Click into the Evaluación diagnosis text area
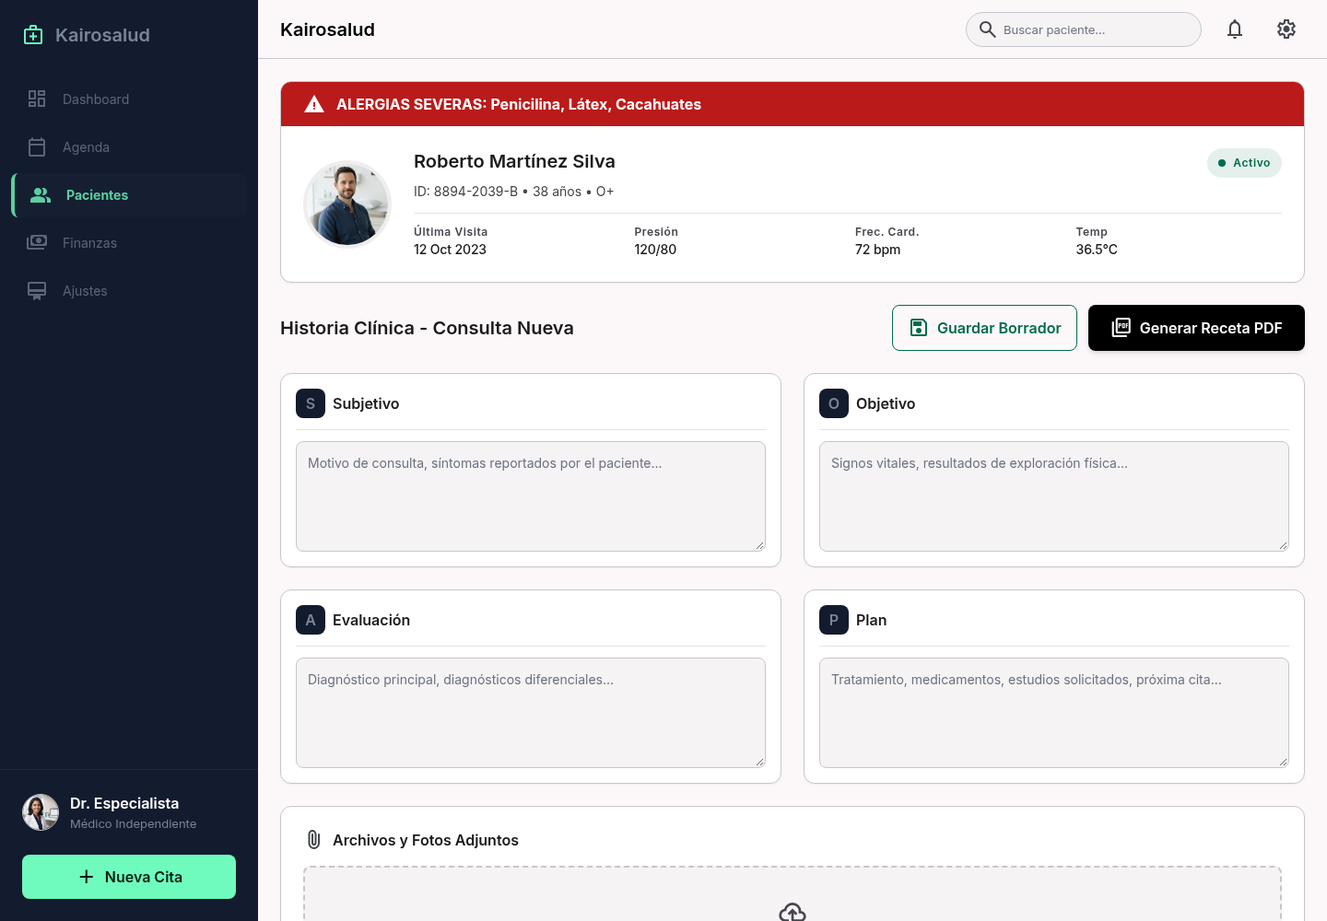The width and height of the screenshot is (1327, 921). 531,713
